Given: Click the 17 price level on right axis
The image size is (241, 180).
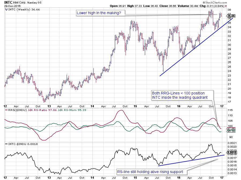Looking at the screenshot, I should [229, 102].
